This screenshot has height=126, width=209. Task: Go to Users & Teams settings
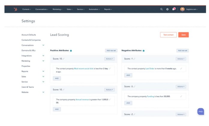coord(28,87)
